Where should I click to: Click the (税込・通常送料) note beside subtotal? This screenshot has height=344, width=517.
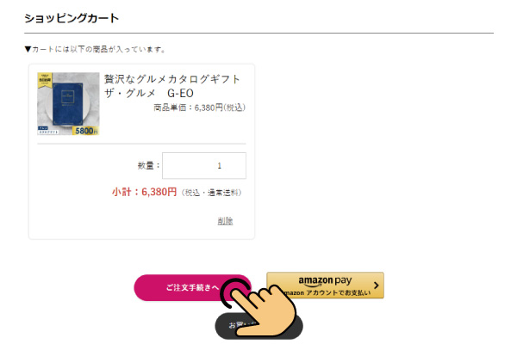tap(212, 193)
